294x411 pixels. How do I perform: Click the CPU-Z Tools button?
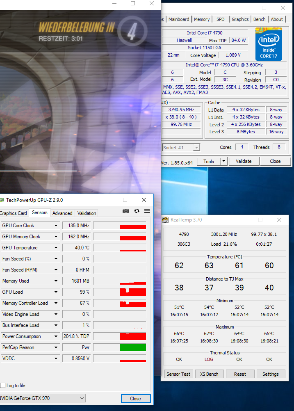(x=209, y=162)
